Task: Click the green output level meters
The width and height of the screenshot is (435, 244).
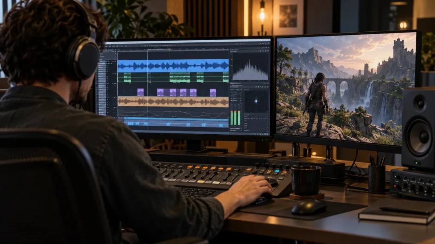Action: click(x=235, y=118)
